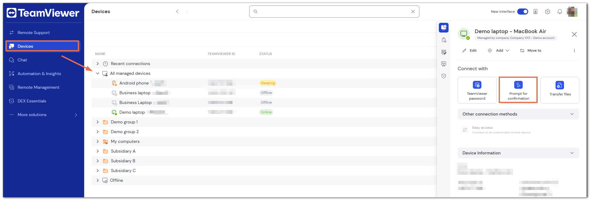Expand Subsidiary A folder
Viewport: 592px width, 200px height.
coord(98,151)
